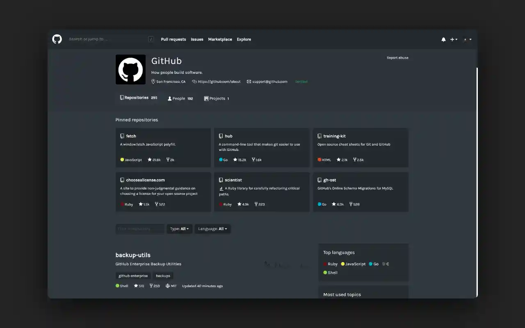The height and width of the screenshot is (328, 525).
Task: Open Pull requests in the top navigation
Action: coord(173,39)
